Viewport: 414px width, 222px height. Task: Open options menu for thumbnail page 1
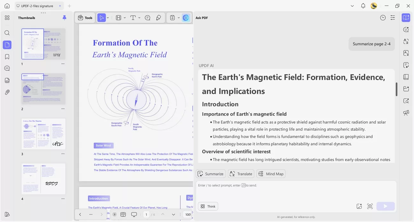[63, 64]
